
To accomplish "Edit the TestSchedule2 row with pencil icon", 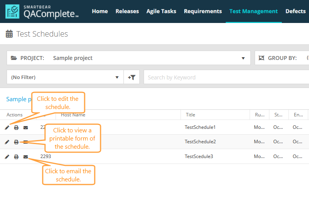I will pos(7,142).
